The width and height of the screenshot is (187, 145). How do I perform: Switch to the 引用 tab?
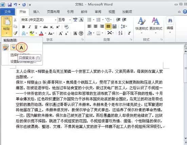tap(70, 12)
